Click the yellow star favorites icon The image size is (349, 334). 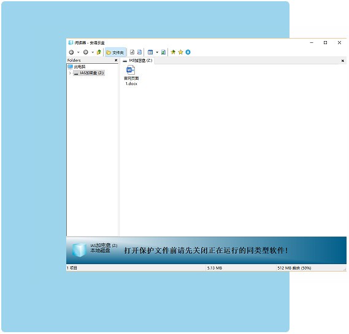click(180, 52)
